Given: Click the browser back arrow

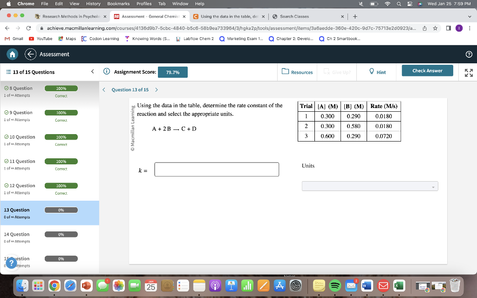Looking at the screenshot, I should [x=7, y=28].
